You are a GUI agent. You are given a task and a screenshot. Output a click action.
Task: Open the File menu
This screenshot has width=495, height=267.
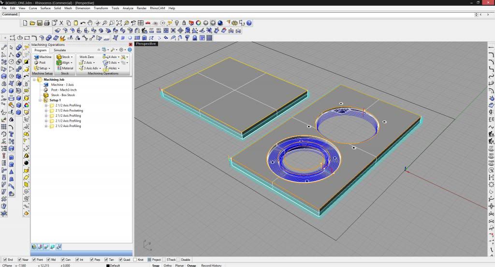pyautogui.click(x=4, y=8)
